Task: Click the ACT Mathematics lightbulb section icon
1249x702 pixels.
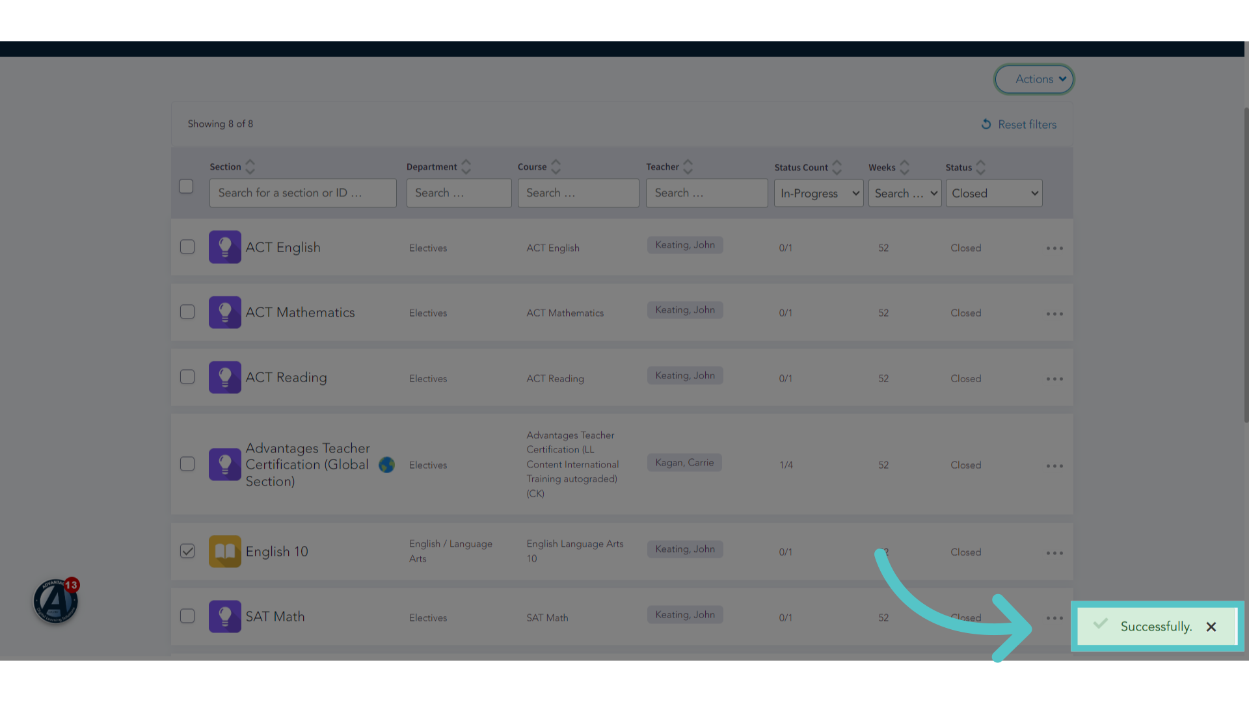Action: pos(225,312)
